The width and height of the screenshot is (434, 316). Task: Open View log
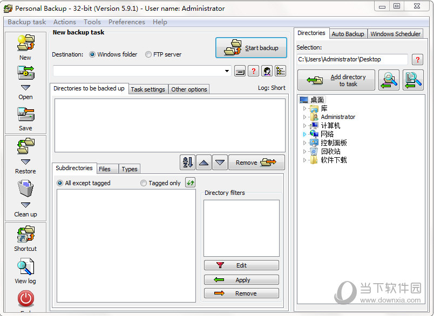25,271
